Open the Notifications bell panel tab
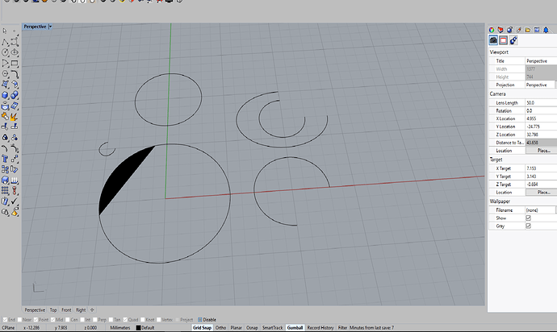 coord(546,30)
